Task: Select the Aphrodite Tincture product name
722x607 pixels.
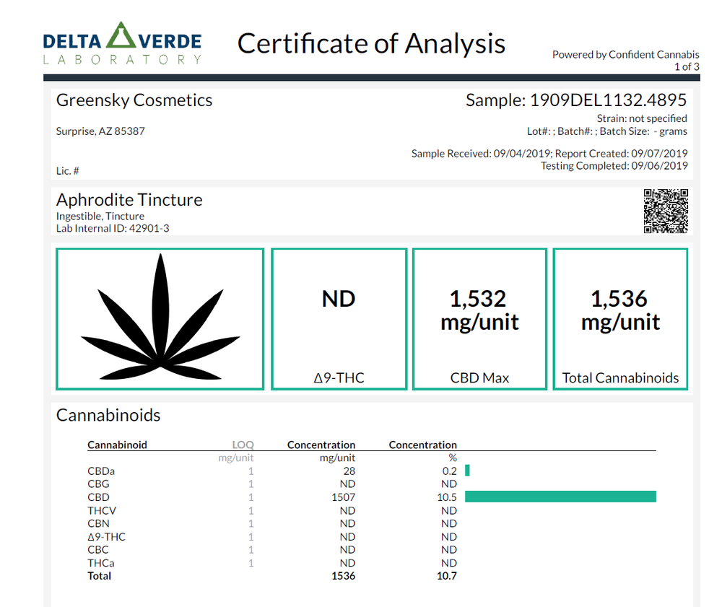Action: (129, 200)
